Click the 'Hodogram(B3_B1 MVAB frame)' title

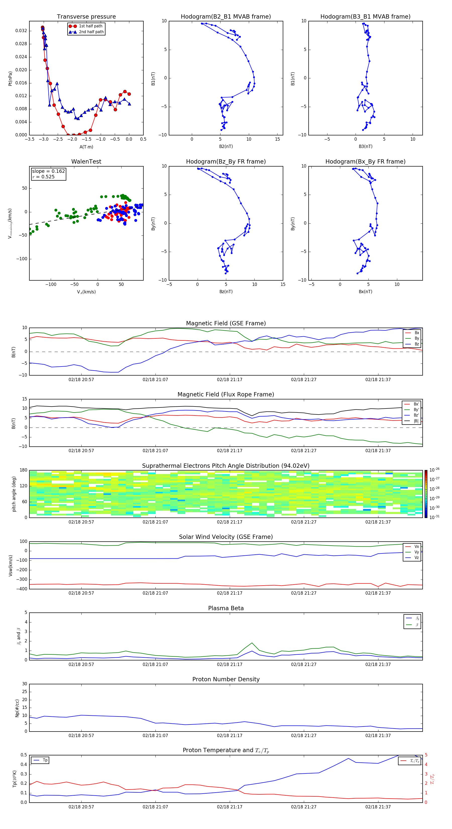(365, 16)
